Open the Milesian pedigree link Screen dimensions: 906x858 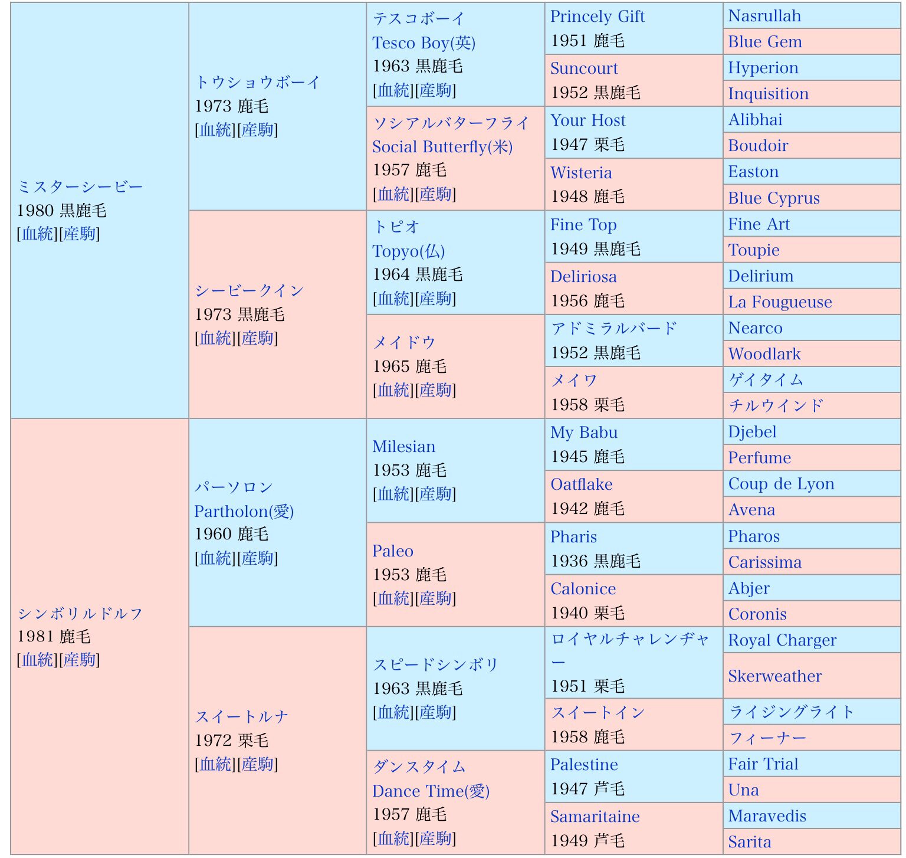click(403, 447)
